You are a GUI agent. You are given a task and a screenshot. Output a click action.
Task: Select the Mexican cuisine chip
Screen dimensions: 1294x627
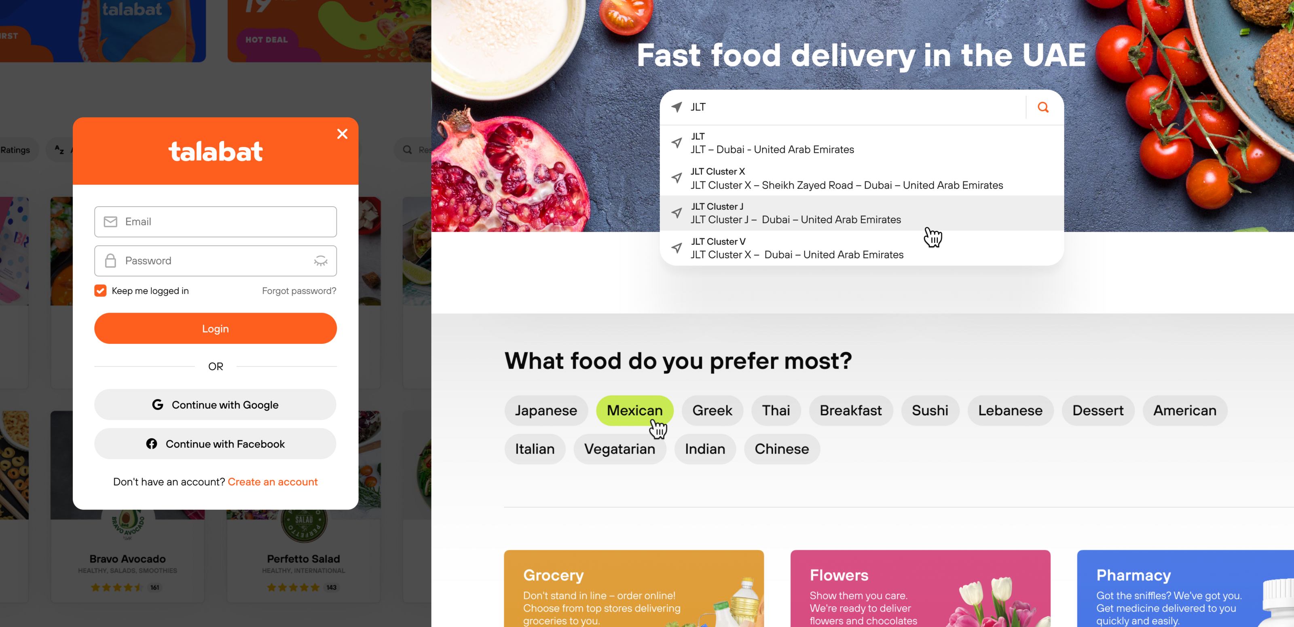[x=634, y=411]
